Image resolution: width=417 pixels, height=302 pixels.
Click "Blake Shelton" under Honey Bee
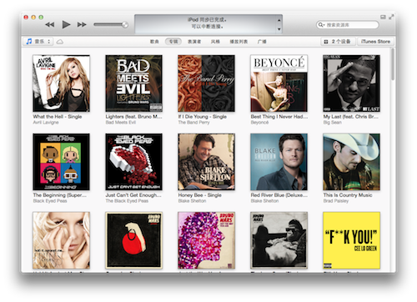tap(192, 201)
